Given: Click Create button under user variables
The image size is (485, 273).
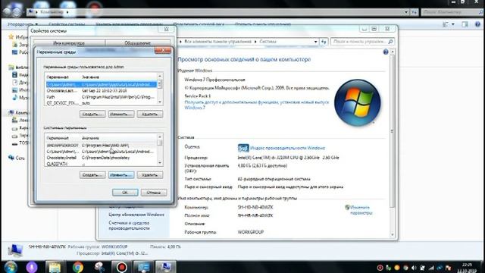Looking at the screenshot, I should click(x=92, y=114).
